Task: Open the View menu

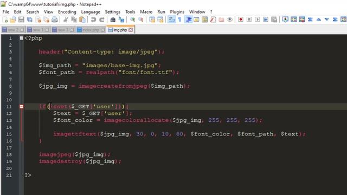Action: pyautogui.click(x=48, y=12)
